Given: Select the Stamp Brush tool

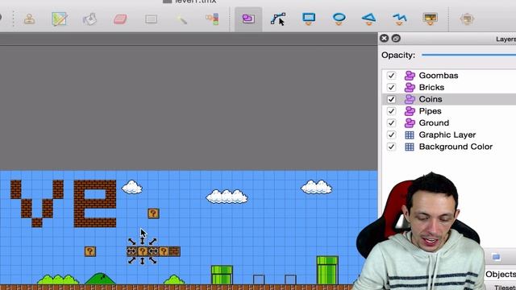Looking at the screenshot, I should (30, 19).
